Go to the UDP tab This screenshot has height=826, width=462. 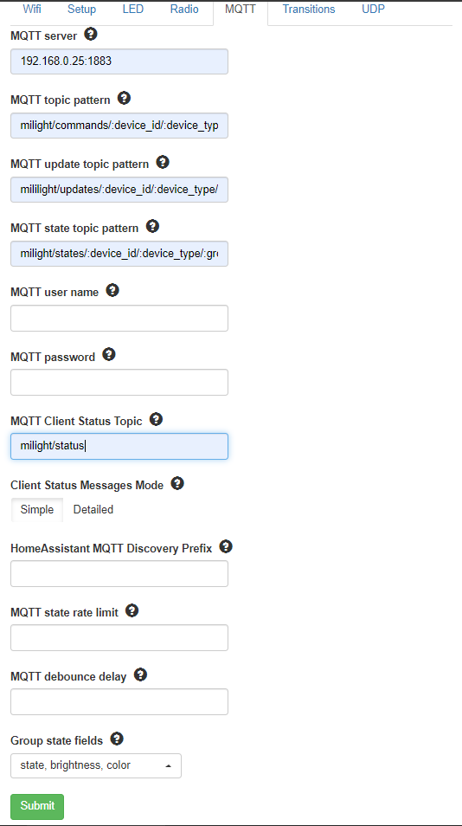[x=373, y=10]
